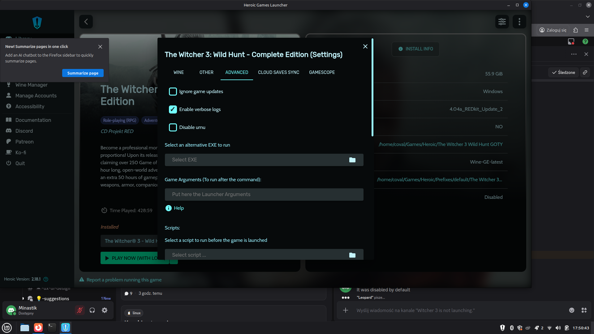The image size is (594, 334).
Task: Click the Launcher Arguments input field
Action: pyautogui.click(x=264, y=195)
